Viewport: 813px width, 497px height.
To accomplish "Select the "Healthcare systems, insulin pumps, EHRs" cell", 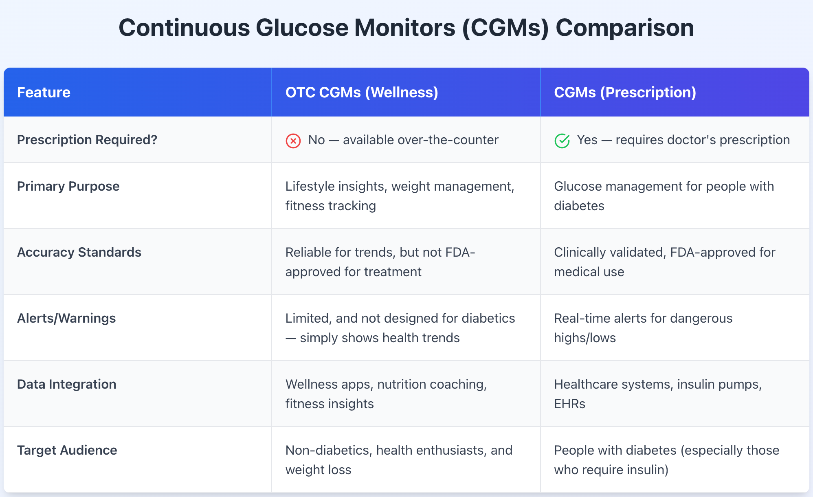I will [658, 394].
